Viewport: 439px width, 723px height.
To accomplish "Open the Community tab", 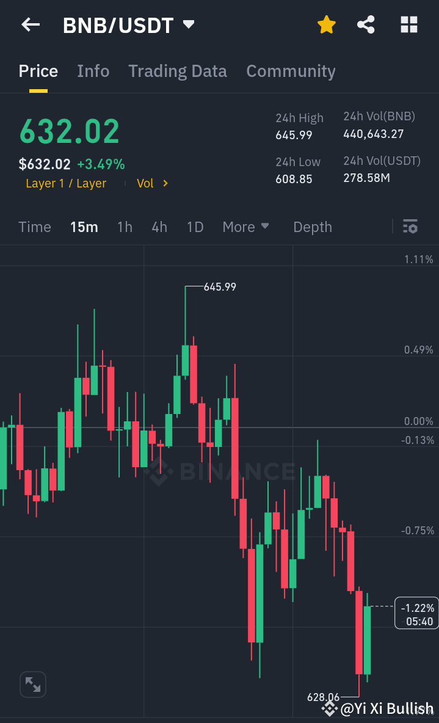I will [291, 71].
